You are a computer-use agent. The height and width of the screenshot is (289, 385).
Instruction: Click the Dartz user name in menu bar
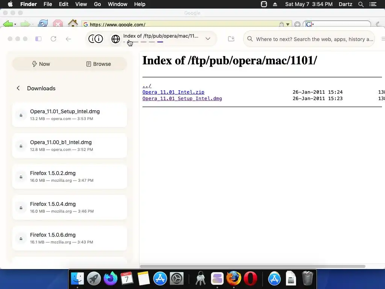point(346,4)
